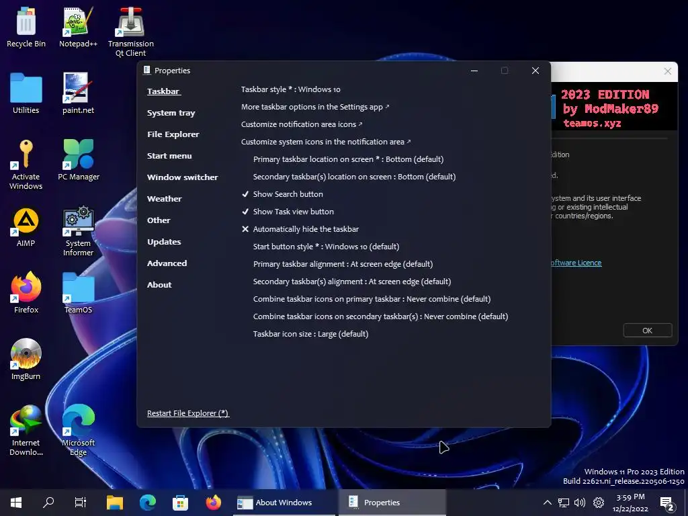Switch to About section in Properties
This screenshot has width=688, height=516.
click(159, 285)
